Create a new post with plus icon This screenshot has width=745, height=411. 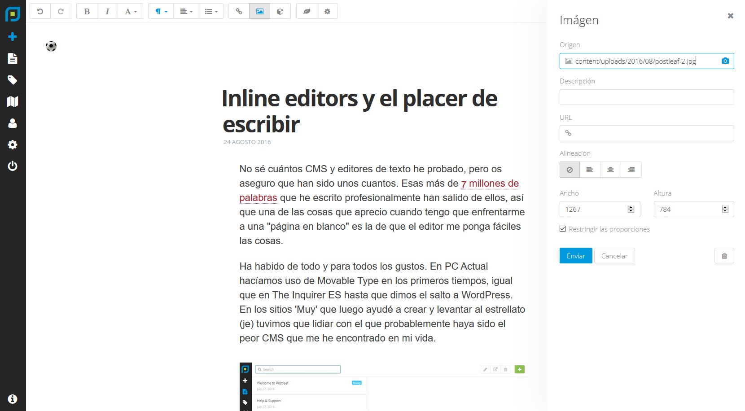tap(13, 37)
